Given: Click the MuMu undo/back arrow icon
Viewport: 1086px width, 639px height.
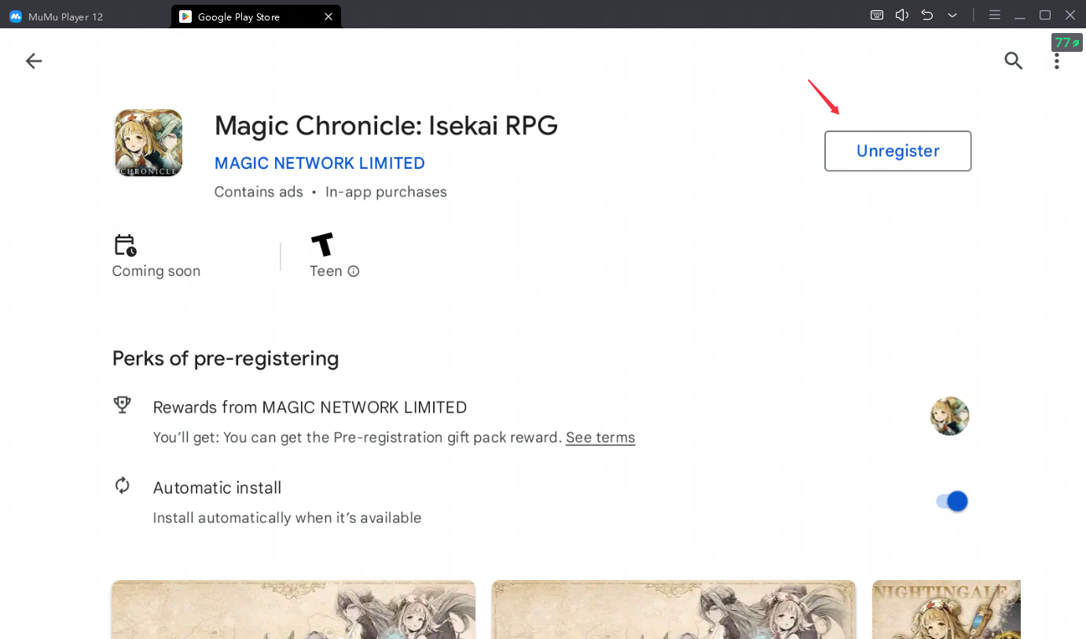Looking at the screenshot, I should pos(927,15).
